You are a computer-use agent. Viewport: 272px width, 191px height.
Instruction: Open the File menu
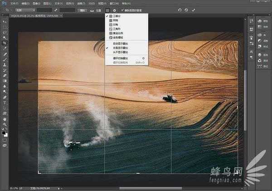coord(14,3)
